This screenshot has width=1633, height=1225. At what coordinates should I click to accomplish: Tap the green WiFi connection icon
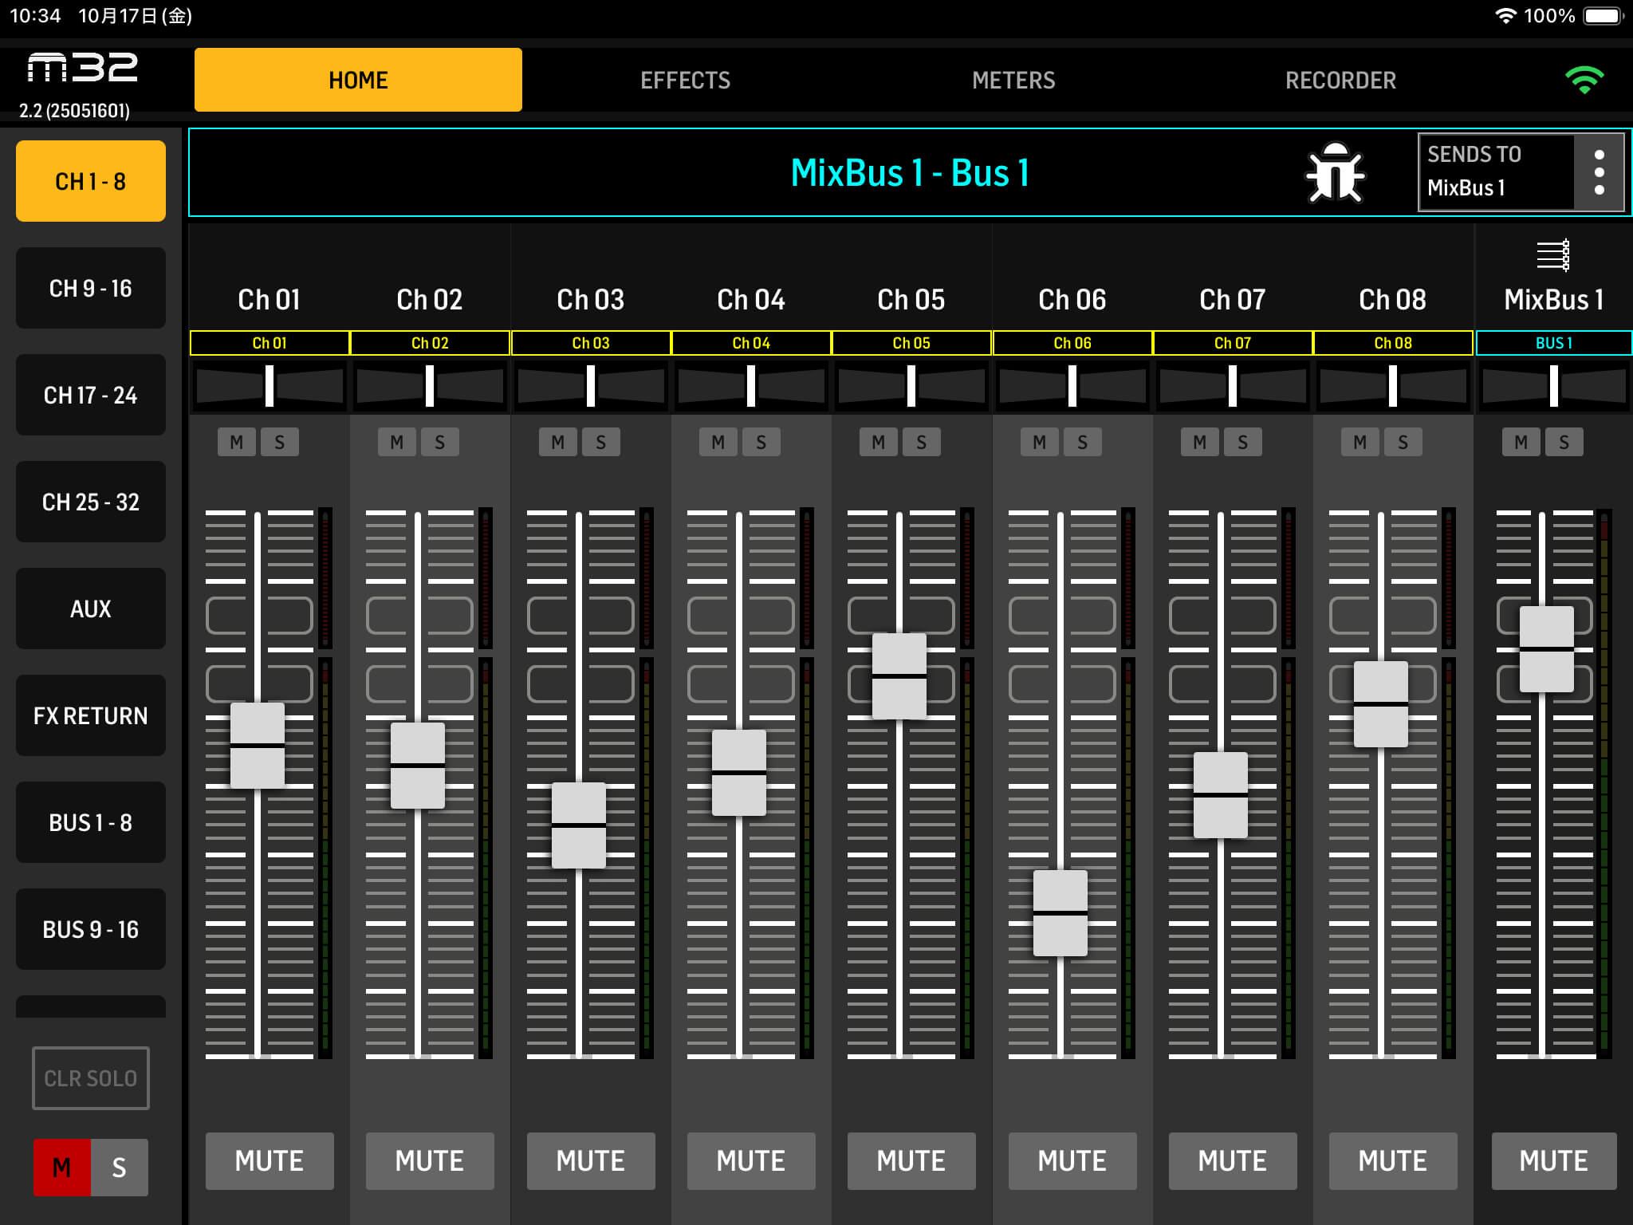click(x=1584, y=81)
